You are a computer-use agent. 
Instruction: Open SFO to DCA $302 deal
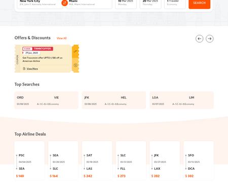[199, 160]
